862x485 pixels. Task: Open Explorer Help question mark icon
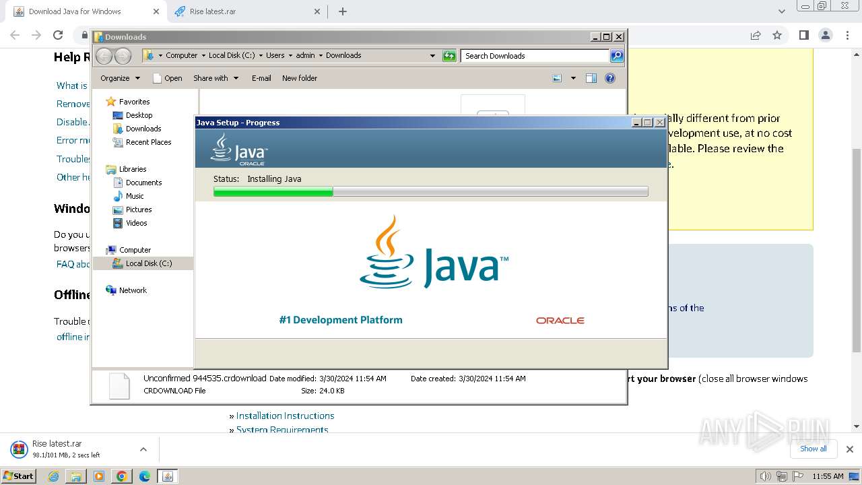(x=610, y=78)
